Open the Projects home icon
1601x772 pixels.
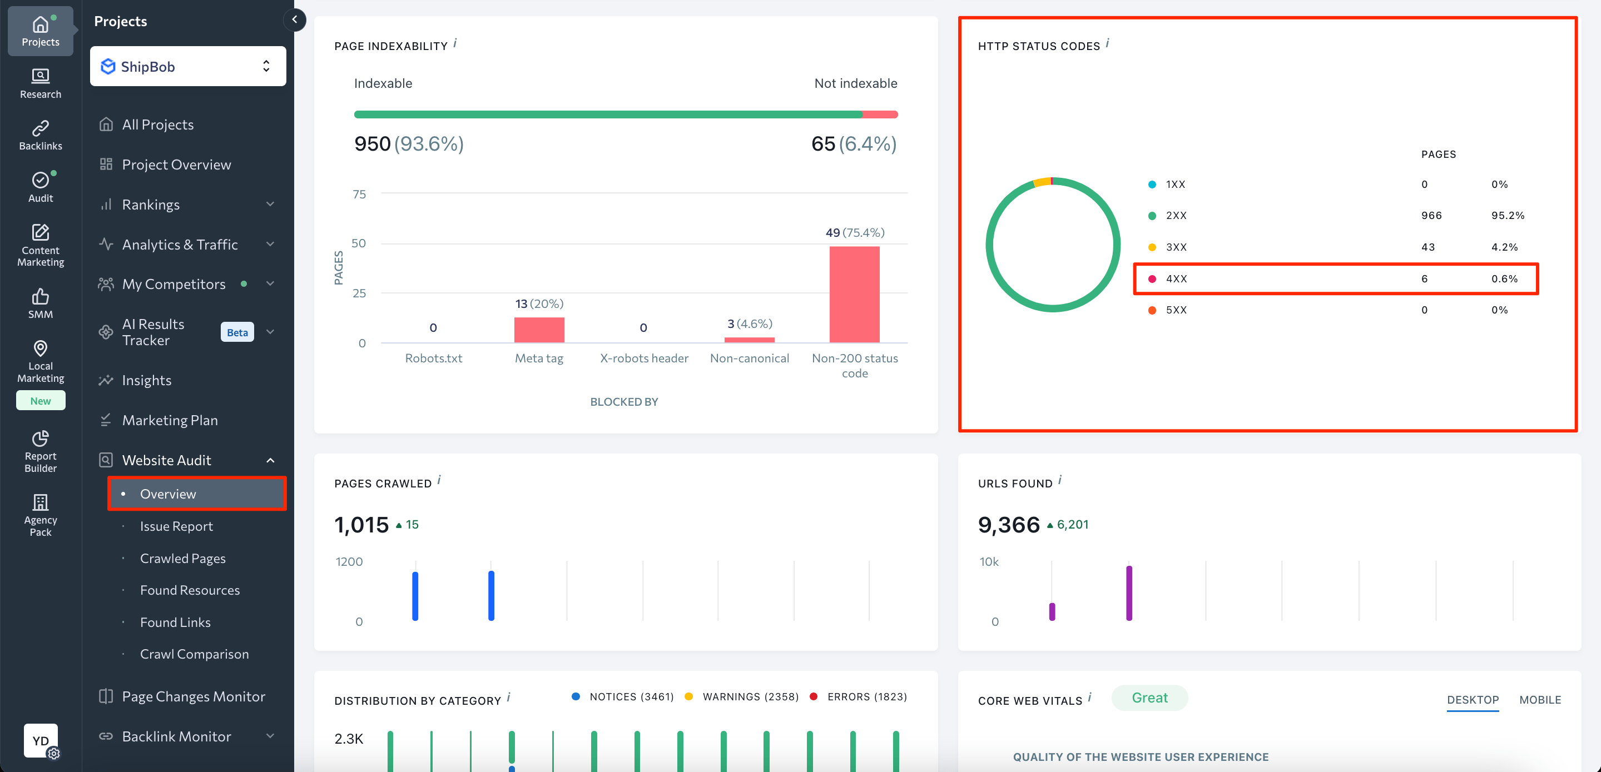41,25
